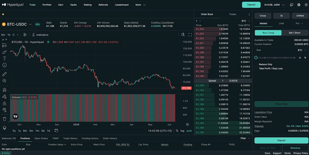Open settings gear in top bar
Screen dimensions: 309x155
pyautogui.click(x=306, y=5)
